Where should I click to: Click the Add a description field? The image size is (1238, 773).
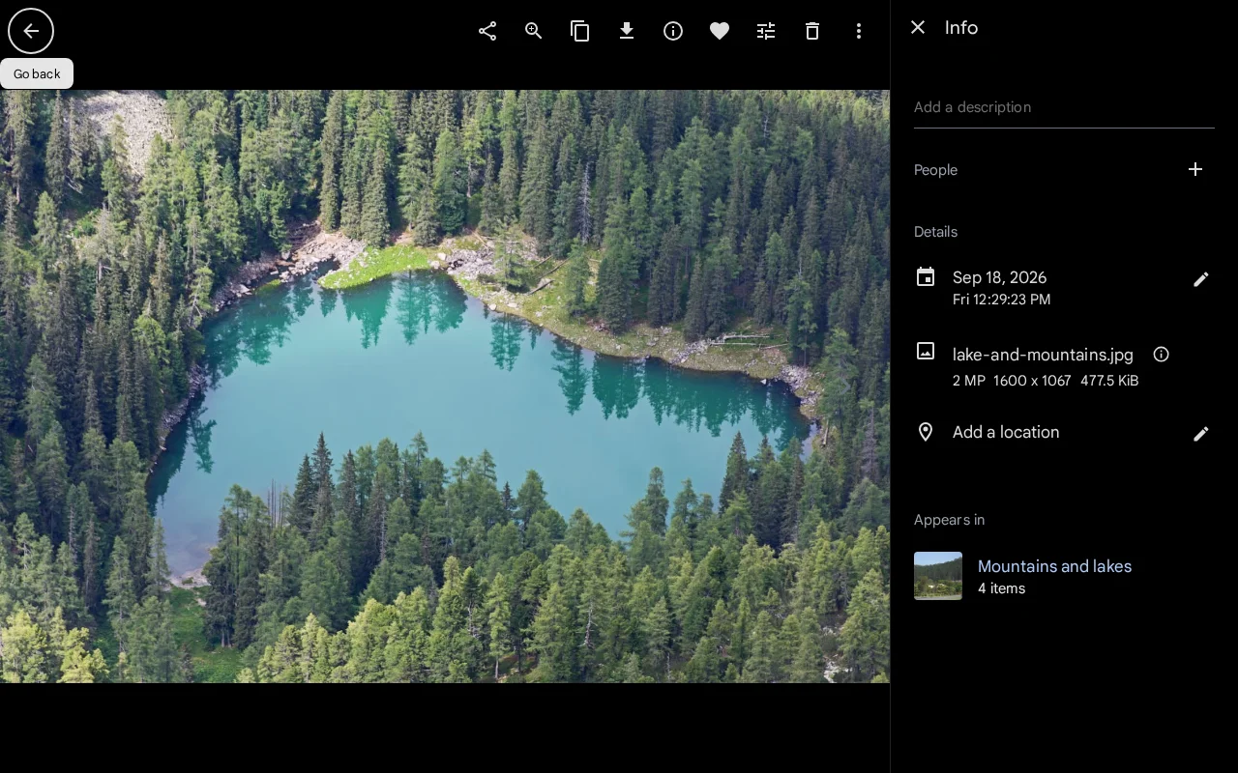tap(1064, 107)
